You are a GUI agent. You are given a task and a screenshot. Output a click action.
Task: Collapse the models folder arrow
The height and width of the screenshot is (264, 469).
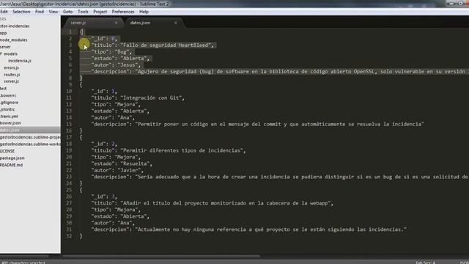pyautogui.click(x=1, y=54)
